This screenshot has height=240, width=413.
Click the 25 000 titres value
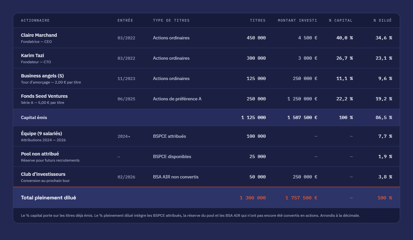(x=257, y=157)
